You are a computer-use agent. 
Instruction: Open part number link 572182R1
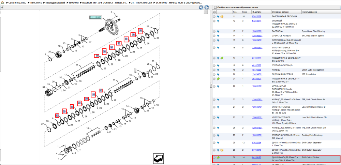(x=257, y=21)
